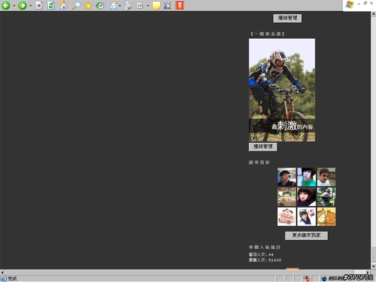Open Search with the magnifying glass icon
Image resolution: width=376 pixels, height=282 pixels.
[76, 5]
